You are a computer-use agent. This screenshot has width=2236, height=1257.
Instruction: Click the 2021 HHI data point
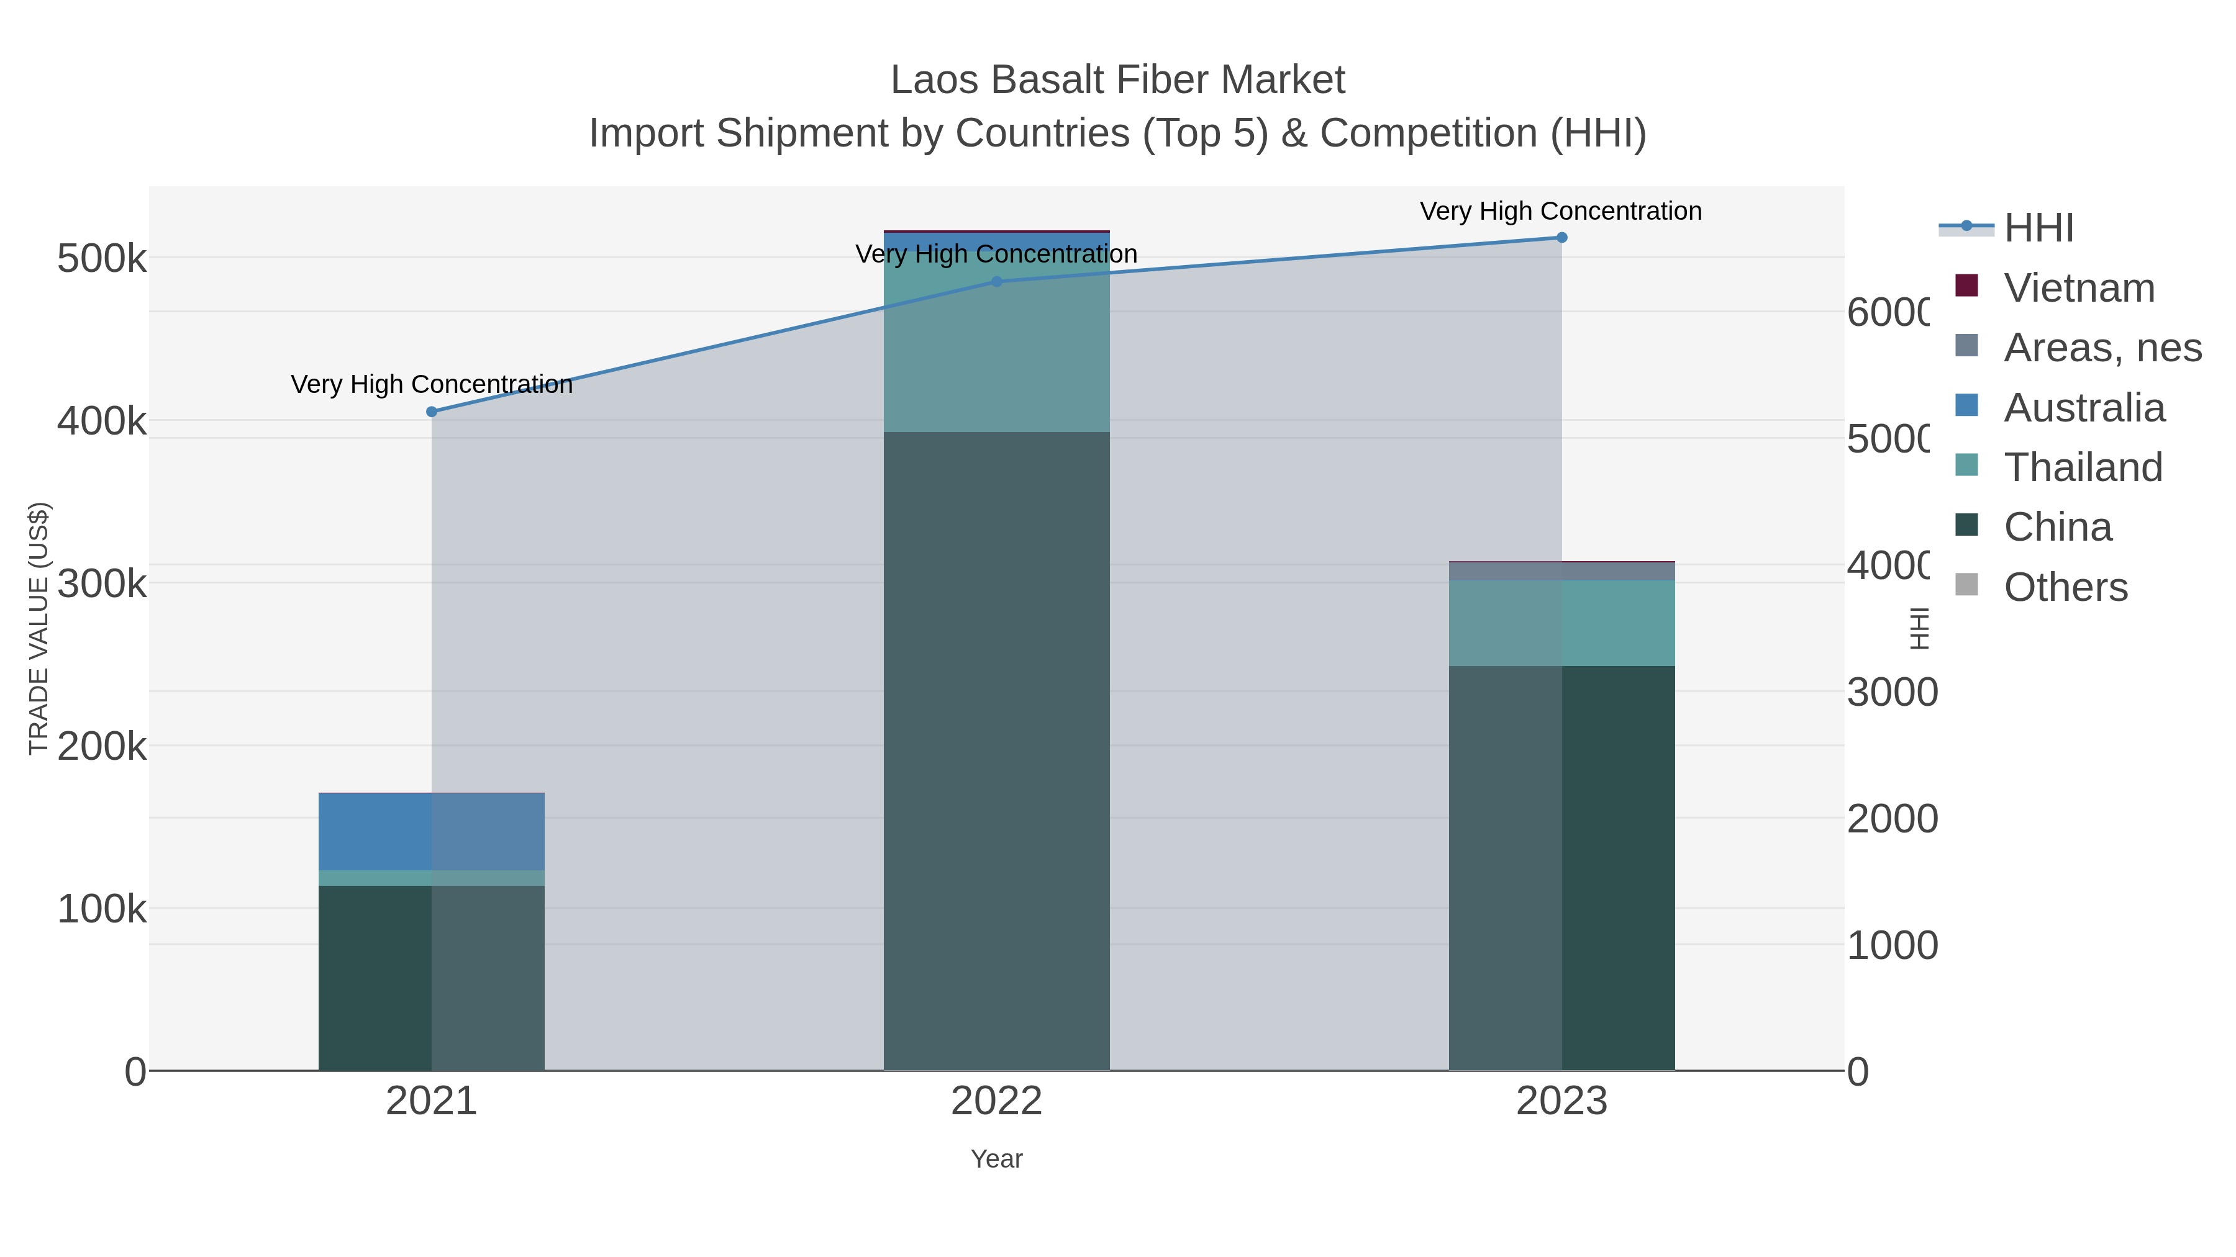[x=432, y=412]
